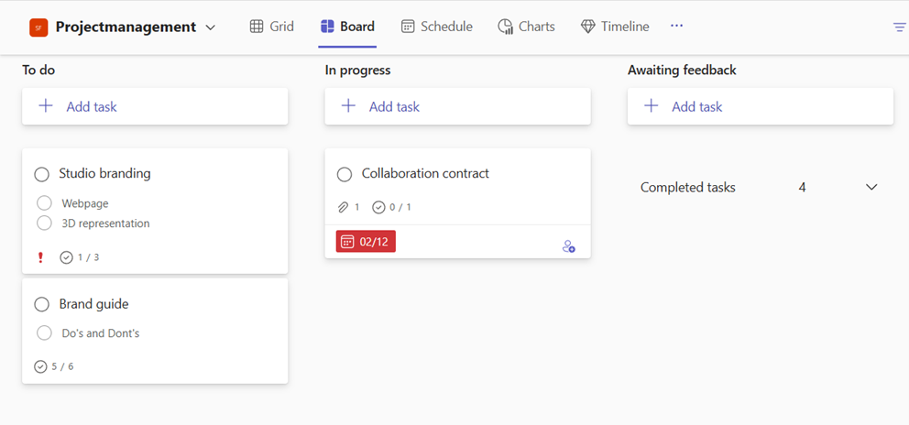The height and width of the screenshot is (425, 909).
Task: Click the checklist progress icon showing 5 / 6
Action: click(x=40, y=366)
